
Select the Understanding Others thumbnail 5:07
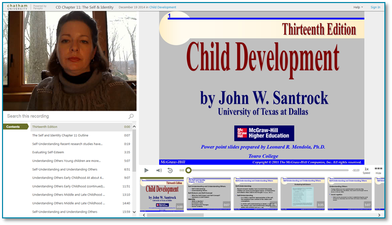point(349,194)
